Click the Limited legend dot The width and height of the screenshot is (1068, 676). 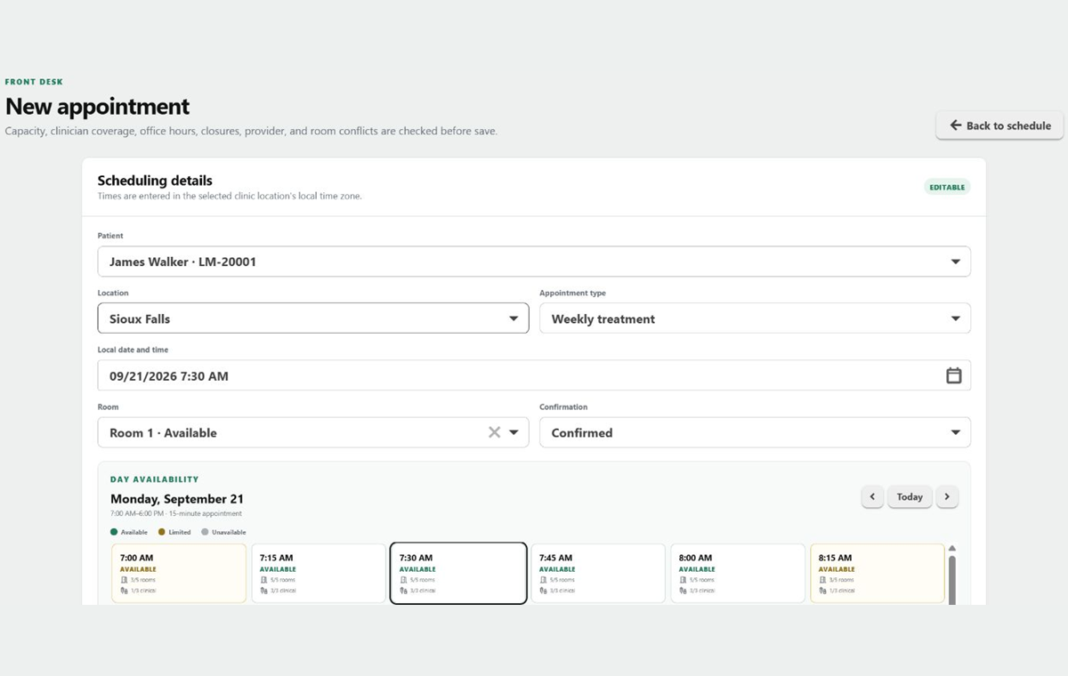pyautogui.click(x=162, y=532)
